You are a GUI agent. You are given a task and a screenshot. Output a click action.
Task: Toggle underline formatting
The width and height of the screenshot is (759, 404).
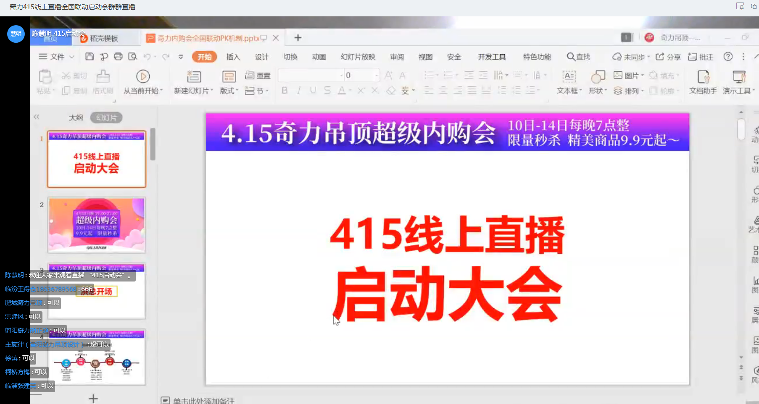coord(313,90)
